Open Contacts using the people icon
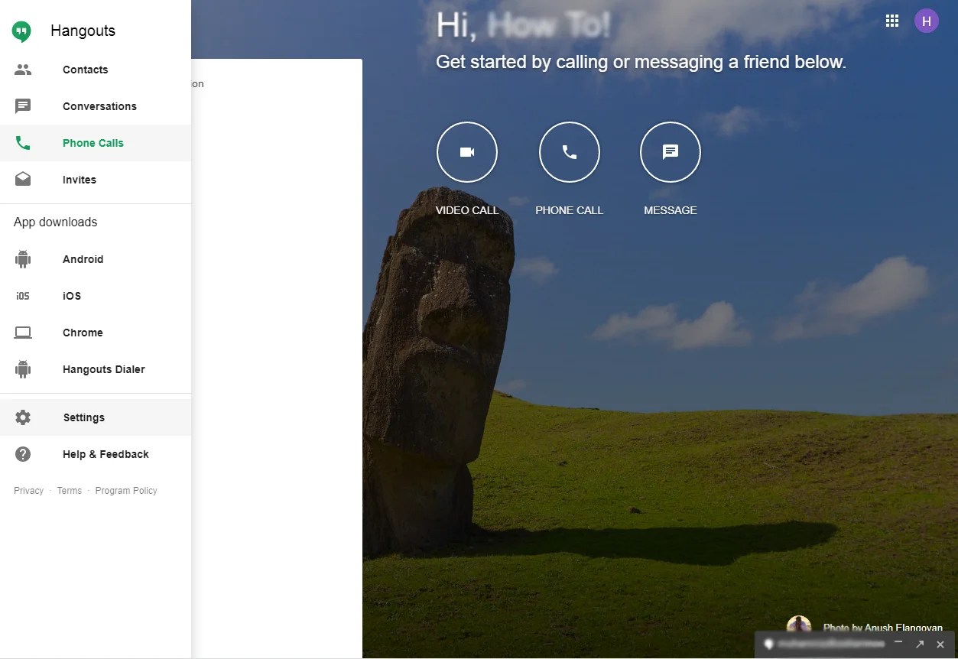This screenshot has width=958, height=659. (x=22, y=69)
